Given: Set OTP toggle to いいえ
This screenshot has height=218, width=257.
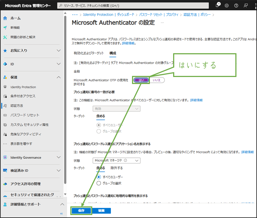Looking at the screenshot, I should click(157, 80).
